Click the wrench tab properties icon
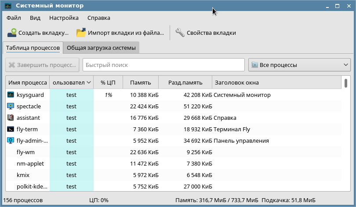 coord(179,33)
